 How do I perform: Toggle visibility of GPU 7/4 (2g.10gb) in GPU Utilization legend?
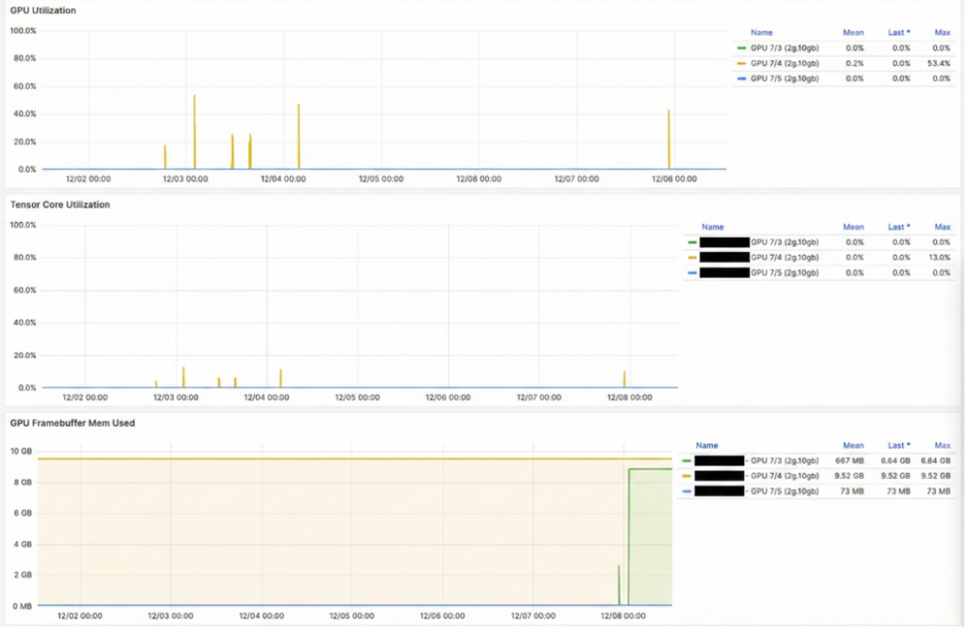pyautogui.click(x=788, y=63)
